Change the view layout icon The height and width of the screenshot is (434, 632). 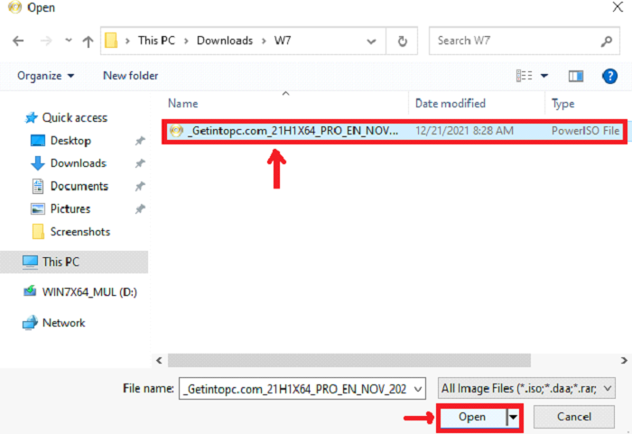[x=524, y=76]
